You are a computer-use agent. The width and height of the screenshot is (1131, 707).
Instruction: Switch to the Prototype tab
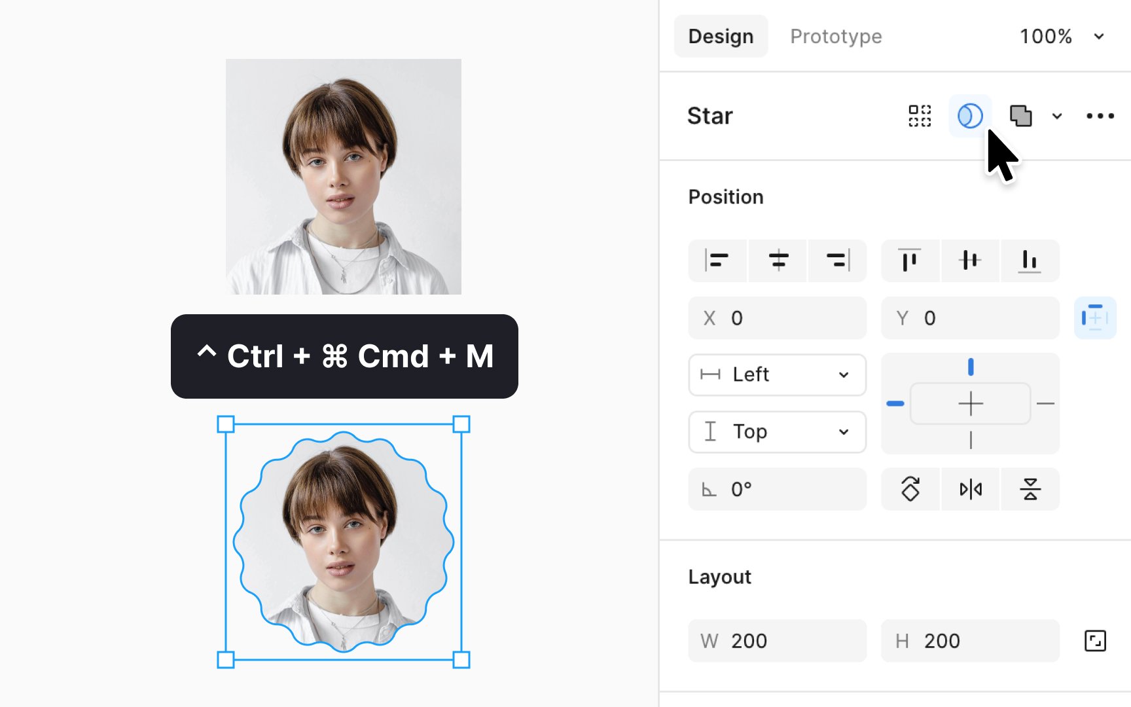point(836,36)
